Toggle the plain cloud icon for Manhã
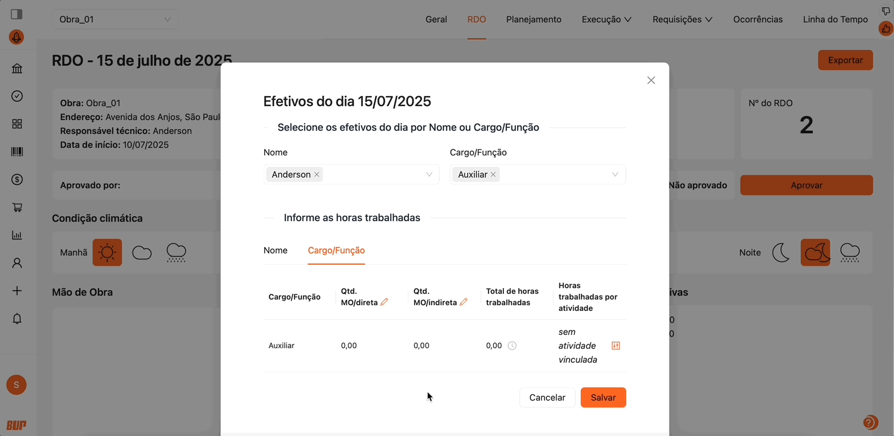The height and width of the screenshot is (436, 894). coord(142,252)
